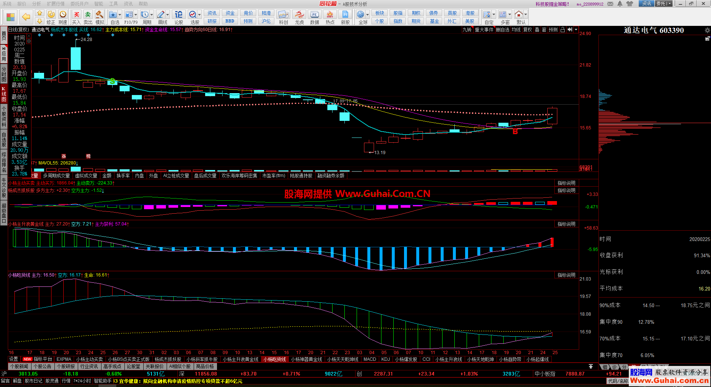Click the 研报 research report button

point(212,21)
